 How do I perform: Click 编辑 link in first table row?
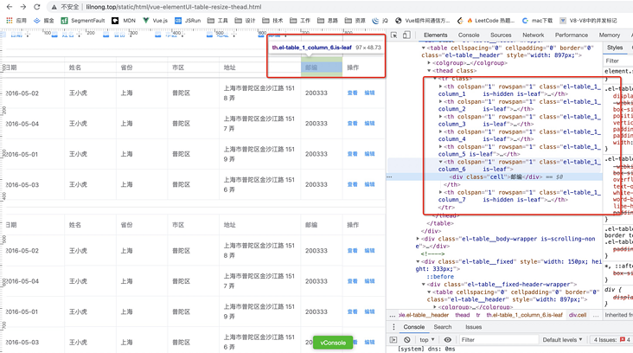369,93
